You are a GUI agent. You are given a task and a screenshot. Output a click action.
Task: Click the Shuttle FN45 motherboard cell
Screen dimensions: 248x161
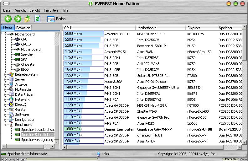click(x=147, y=111)
